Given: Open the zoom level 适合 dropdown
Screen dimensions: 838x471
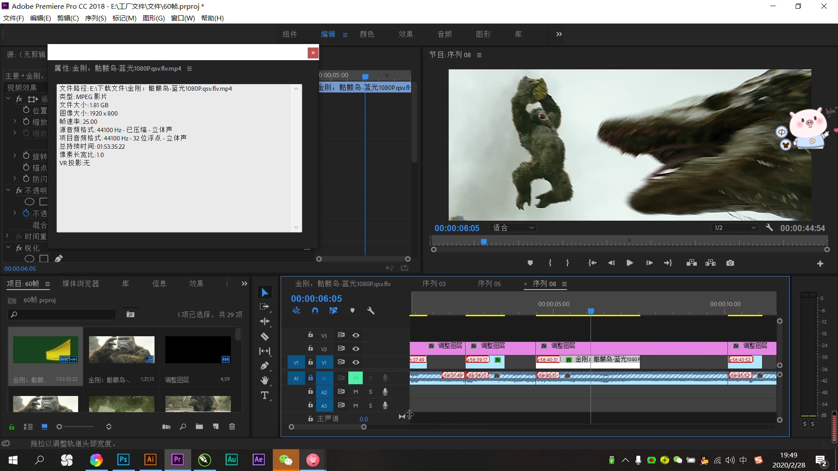Looking at the screenshot, I should click(x=513, y=228).
